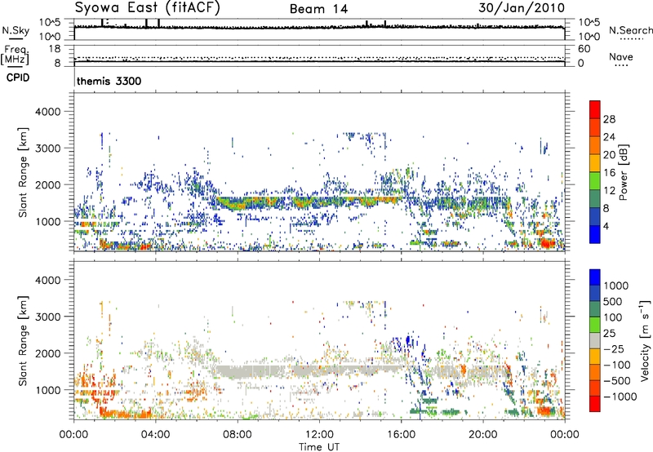Click Slant Range axis label of Velocity panel
Image resolution: width=653 pixels, height=452 pixels.
[23, 341]
